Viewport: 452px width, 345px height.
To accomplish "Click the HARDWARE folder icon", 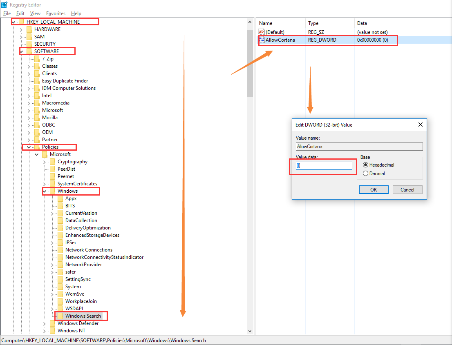I will (29, 29).
